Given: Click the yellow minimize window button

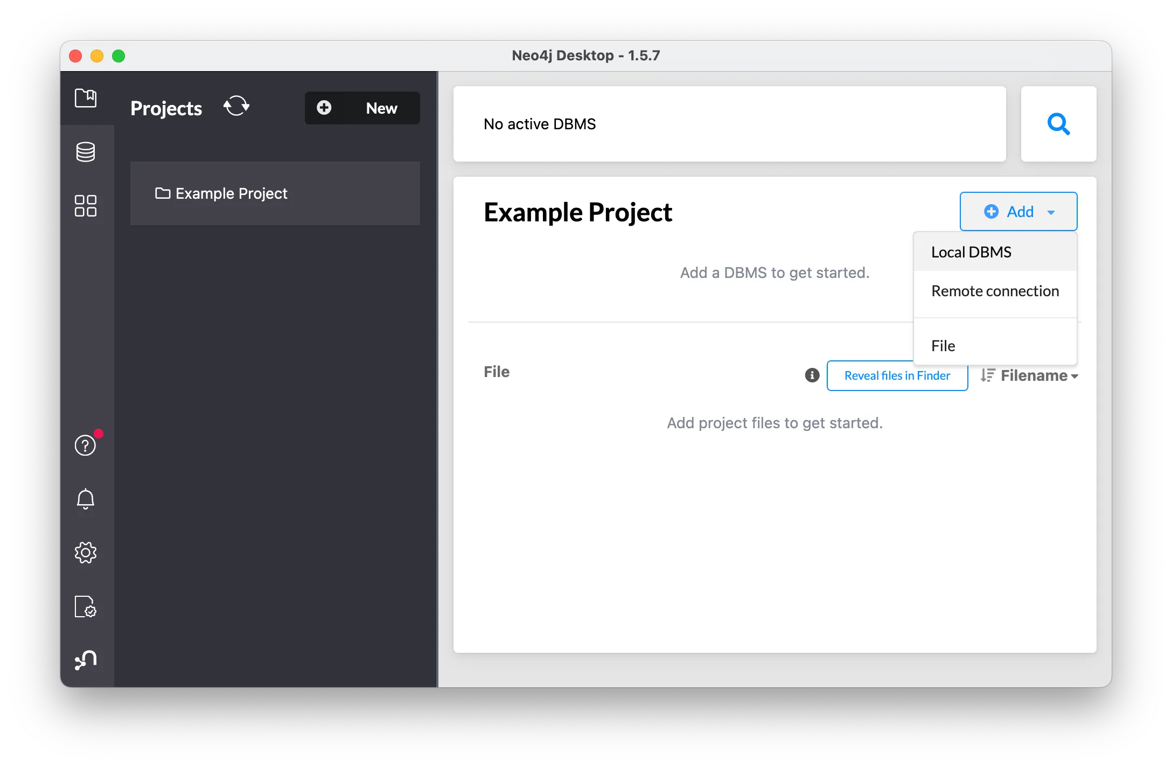Looking at the screenshot, I should pos(97,56).
